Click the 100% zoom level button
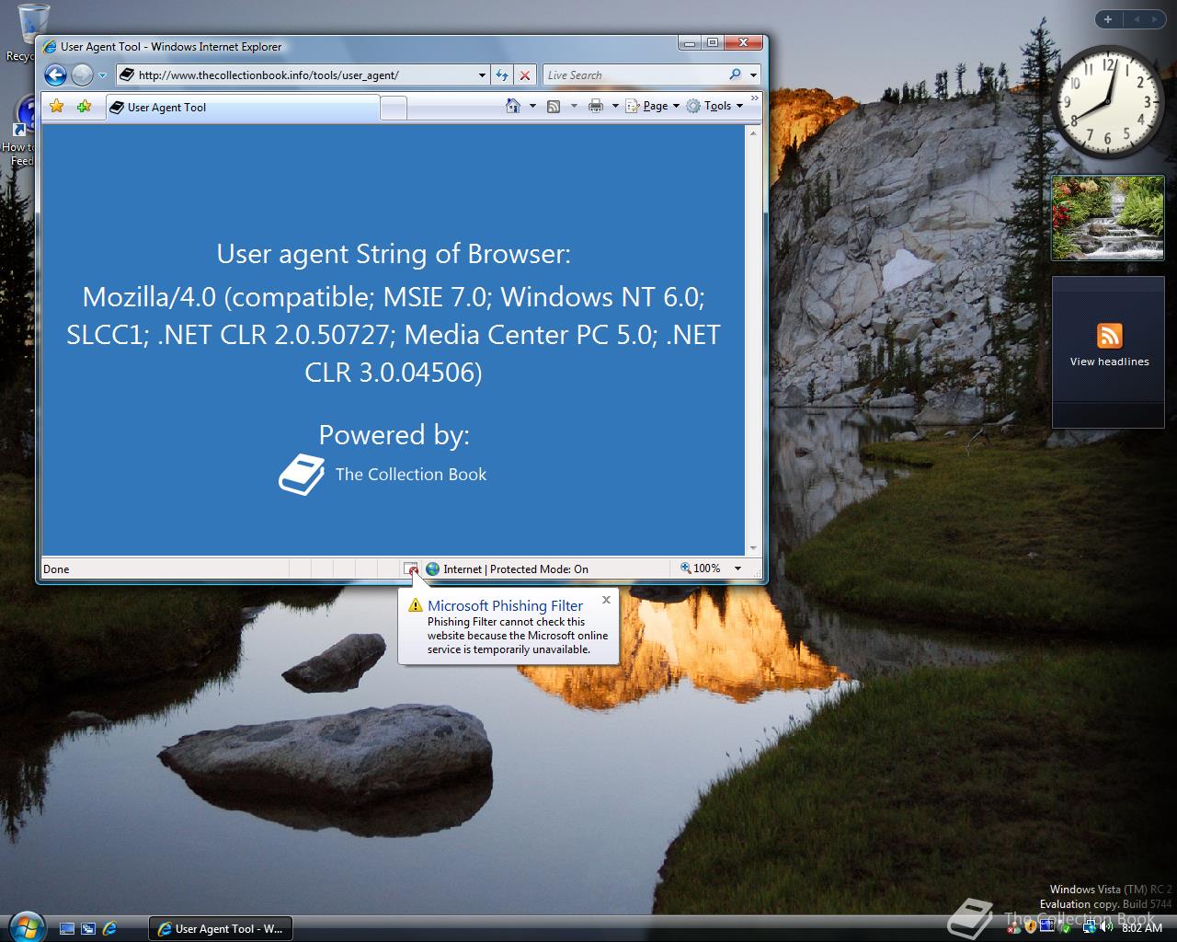The width and height of the screenshot is (1177, 942). point(701,569)
